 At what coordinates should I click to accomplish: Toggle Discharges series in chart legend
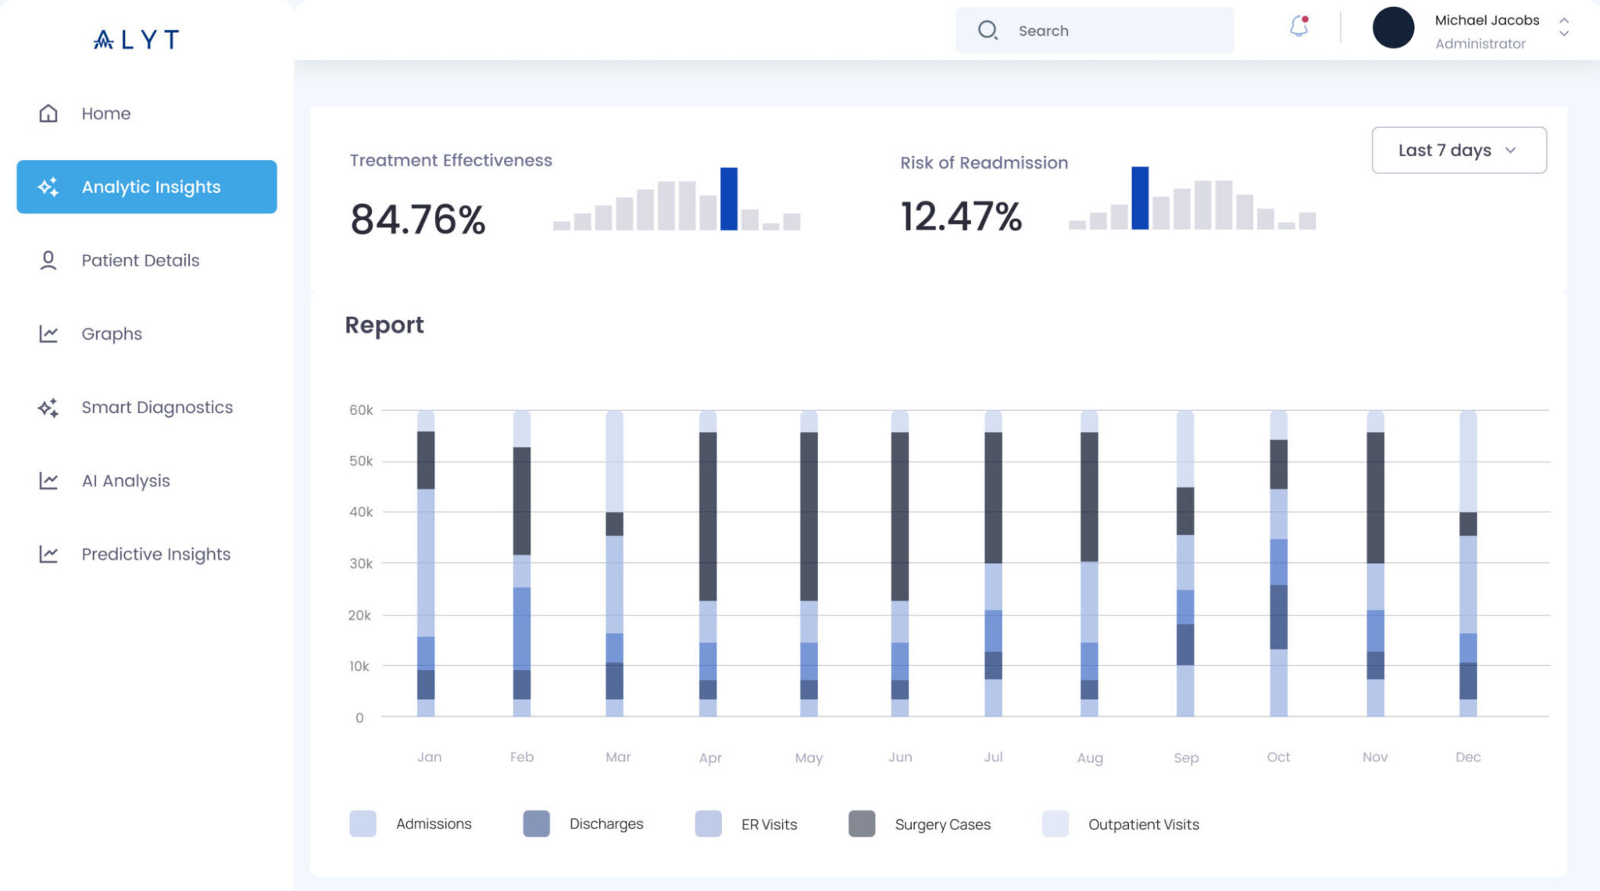[605, 824]
